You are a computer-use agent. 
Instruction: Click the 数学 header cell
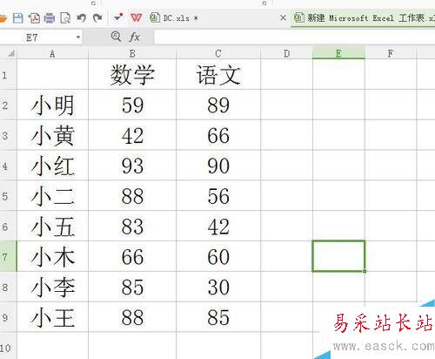132,74
